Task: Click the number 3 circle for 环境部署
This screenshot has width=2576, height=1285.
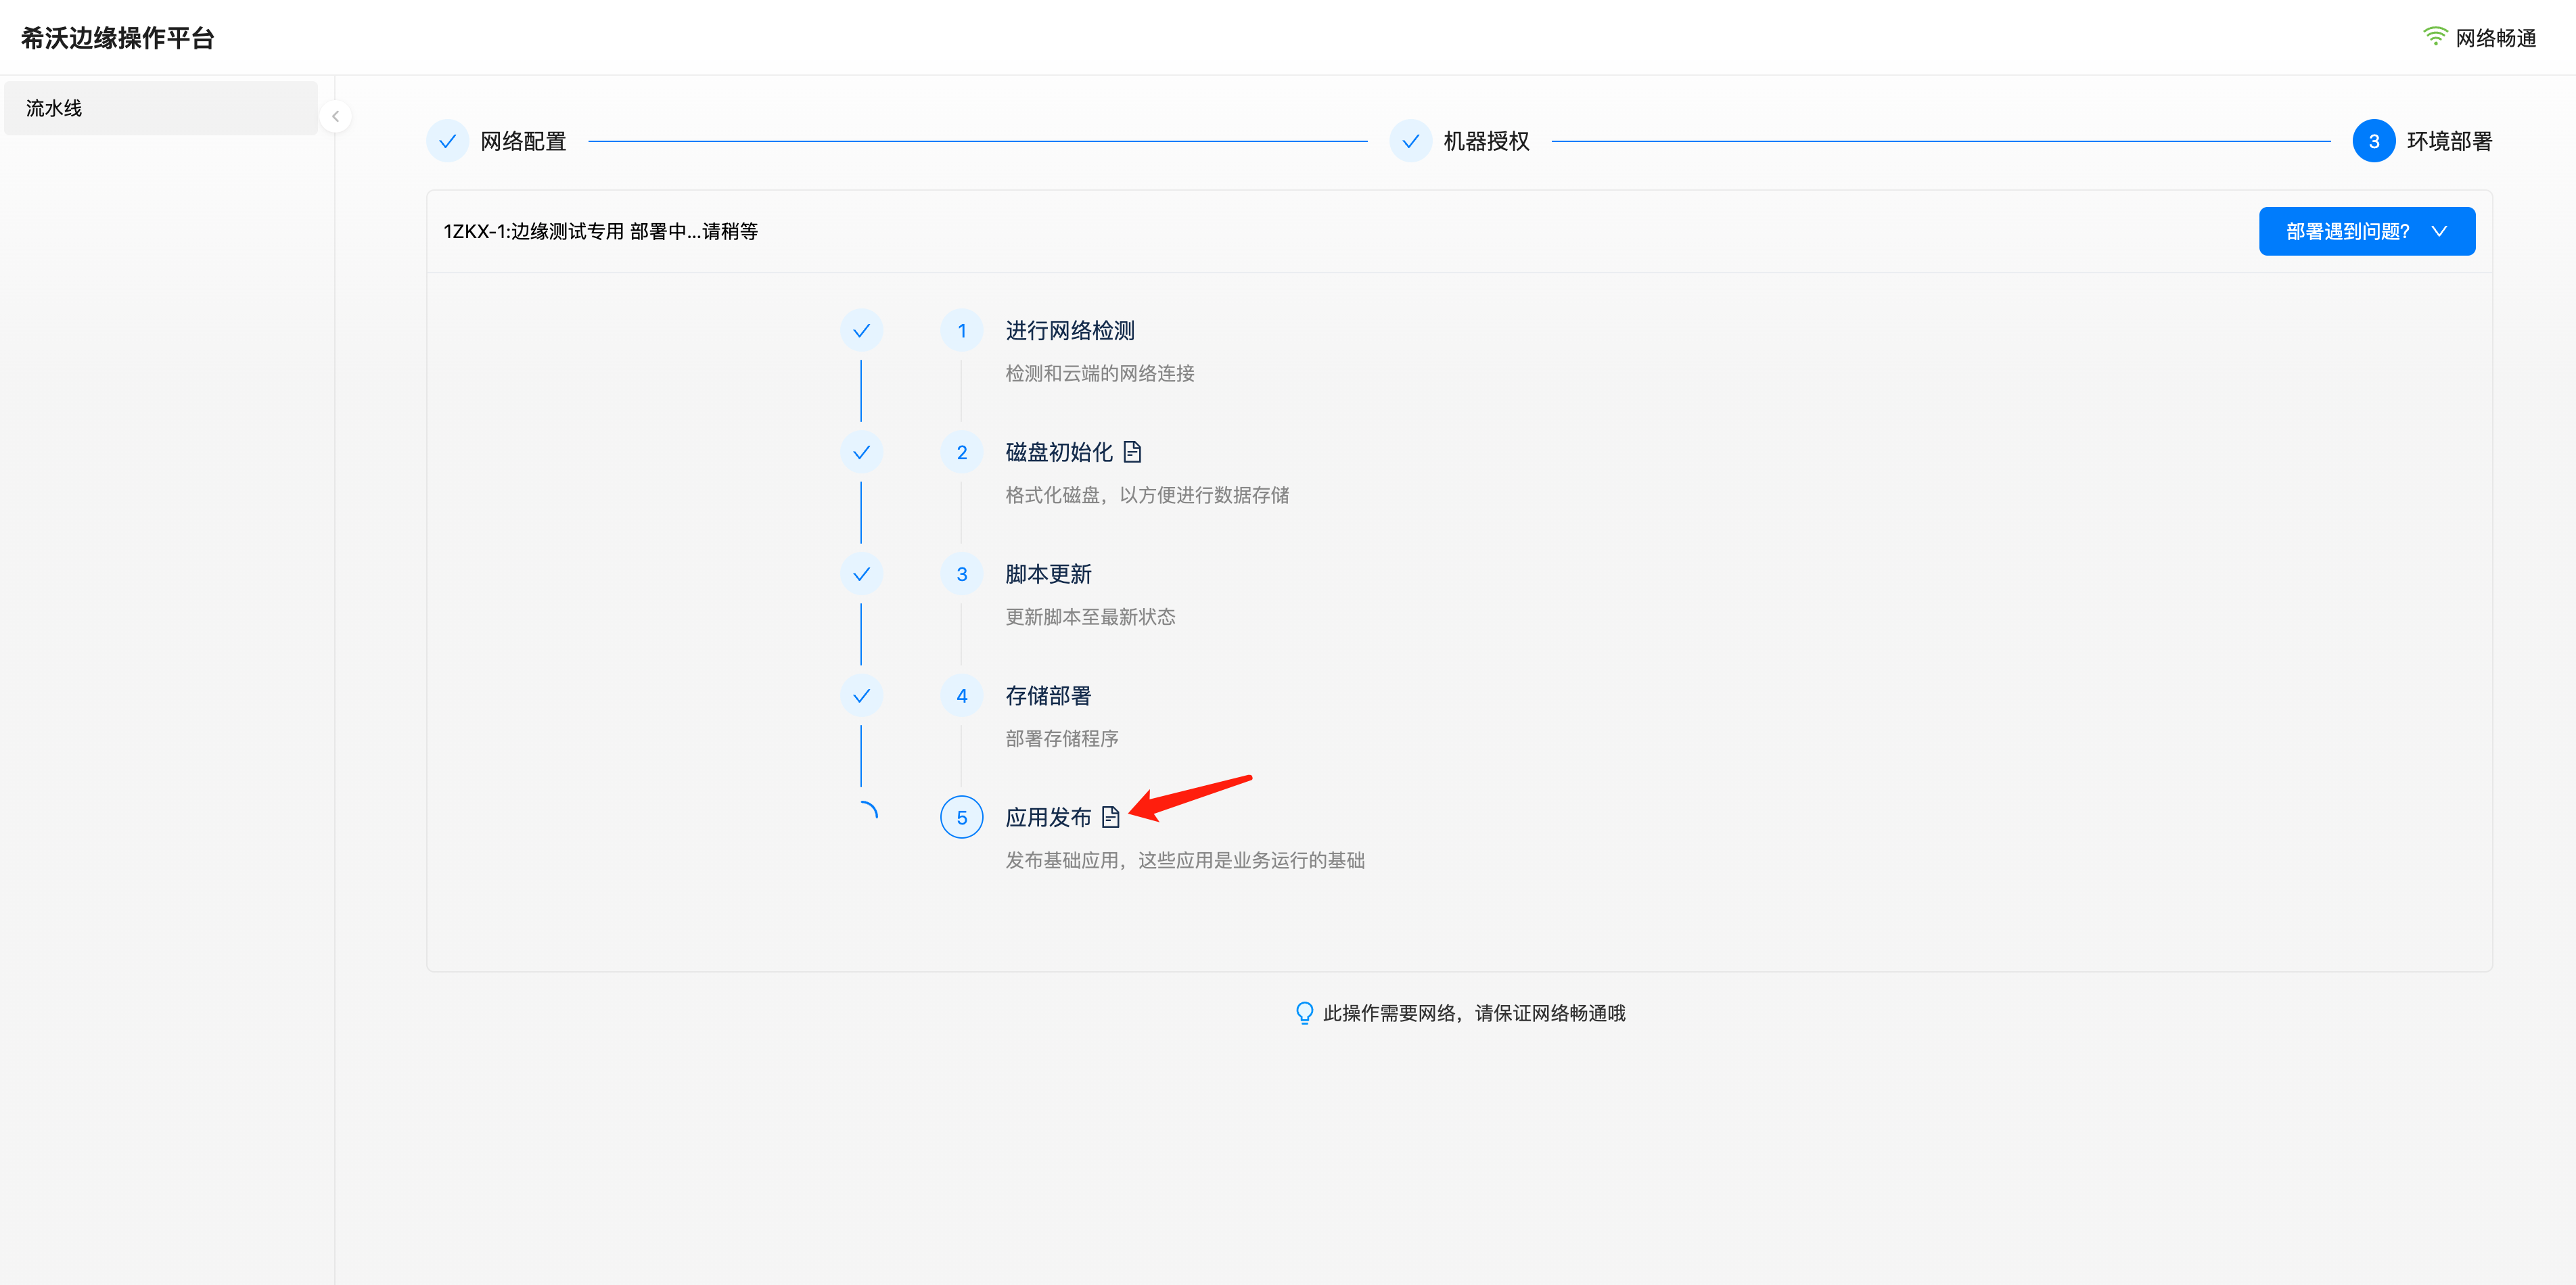Action: click(x=2373, y=141)
